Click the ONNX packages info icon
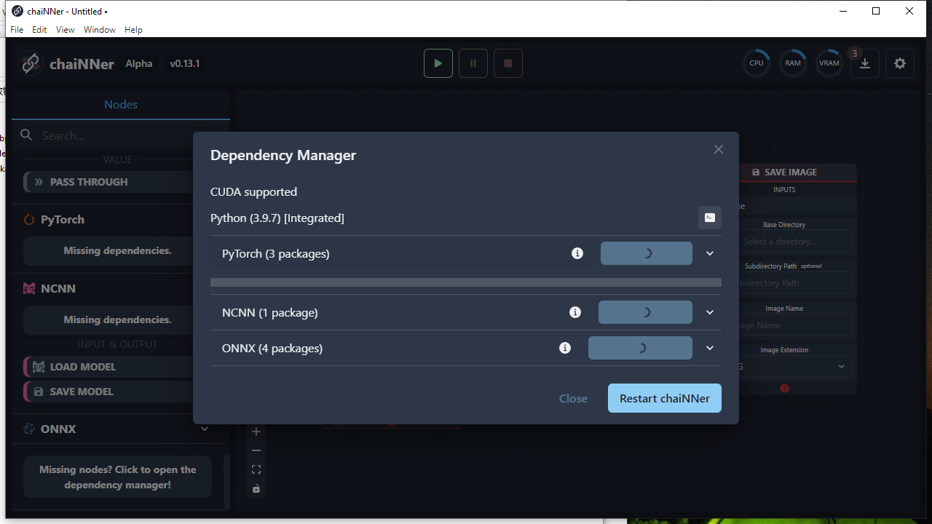 [x=564, y=347]
